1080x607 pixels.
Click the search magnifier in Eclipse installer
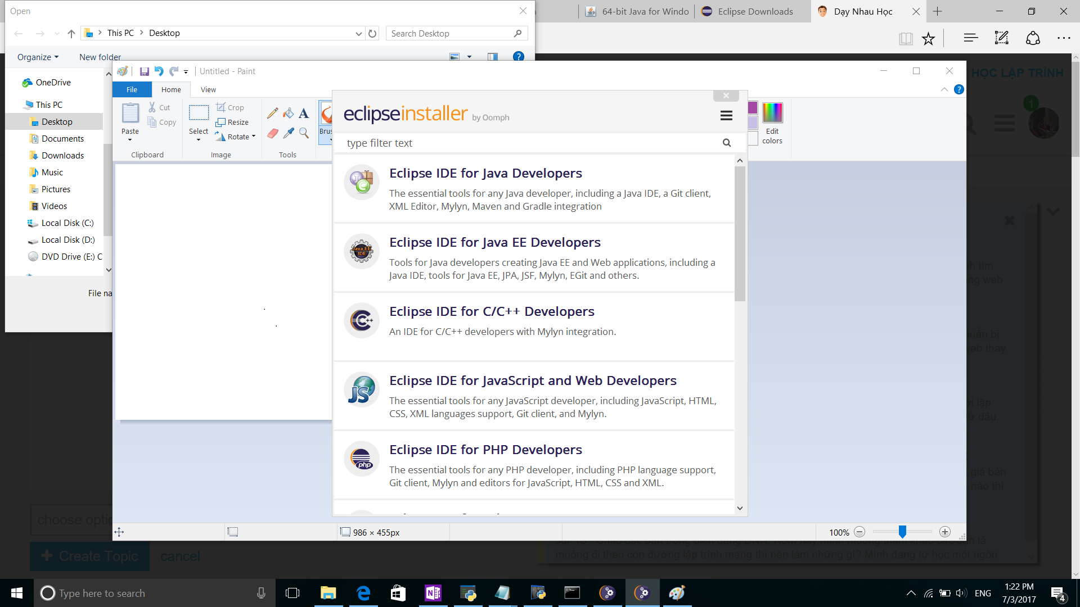coord(727,143)
